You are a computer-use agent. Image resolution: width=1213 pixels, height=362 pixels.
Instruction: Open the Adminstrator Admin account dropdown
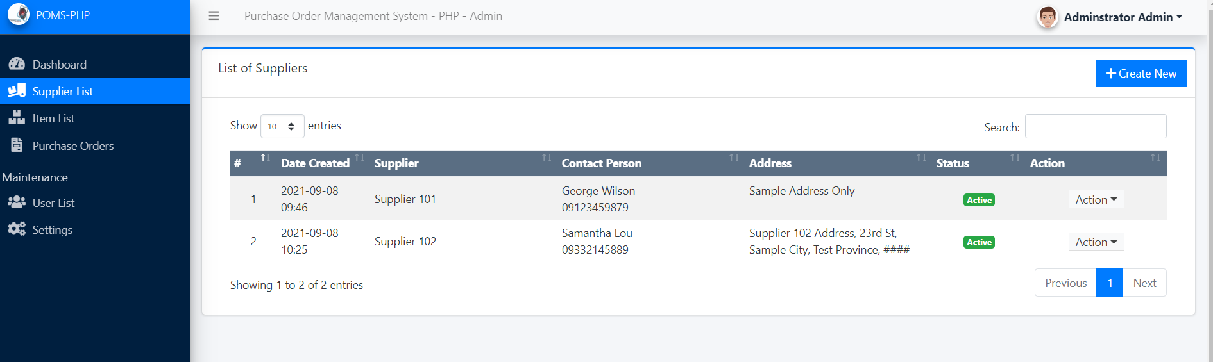click(1123, 17)
